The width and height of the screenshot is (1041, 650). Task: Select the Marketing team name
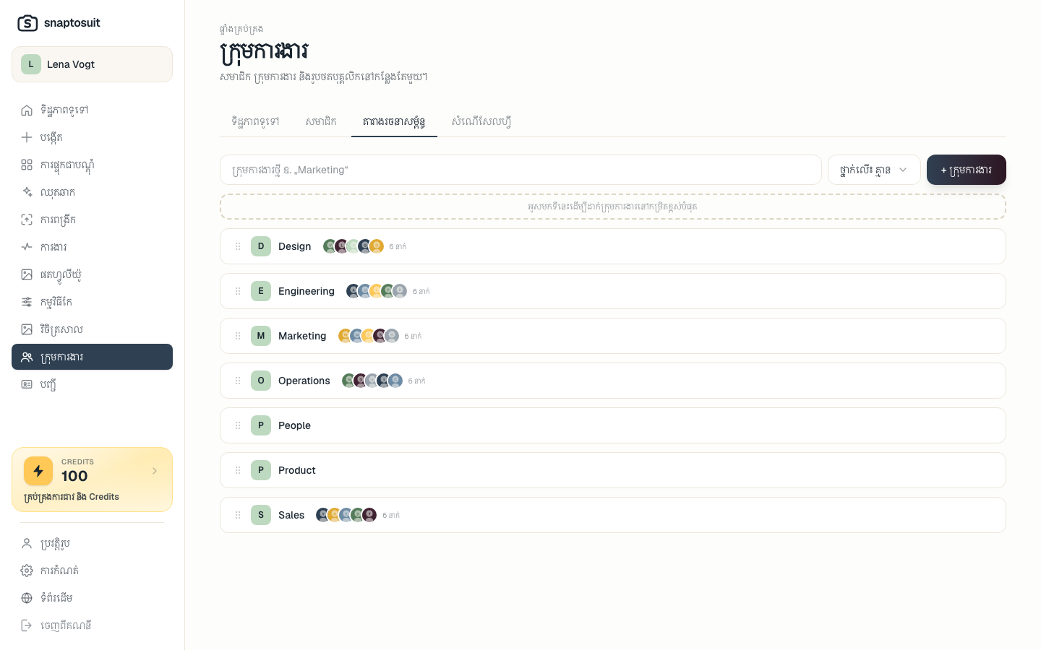[302, 336]
